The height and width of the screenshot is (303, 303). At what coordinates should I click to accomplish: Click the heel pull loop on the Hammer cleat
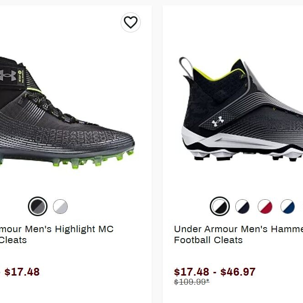pyautogui.click(x=184, y=65)
